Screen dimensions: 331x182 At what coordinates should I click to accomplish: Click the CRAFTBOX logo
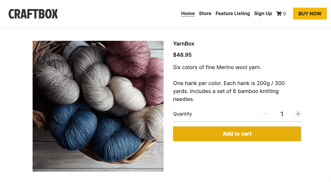pos(33,14)
